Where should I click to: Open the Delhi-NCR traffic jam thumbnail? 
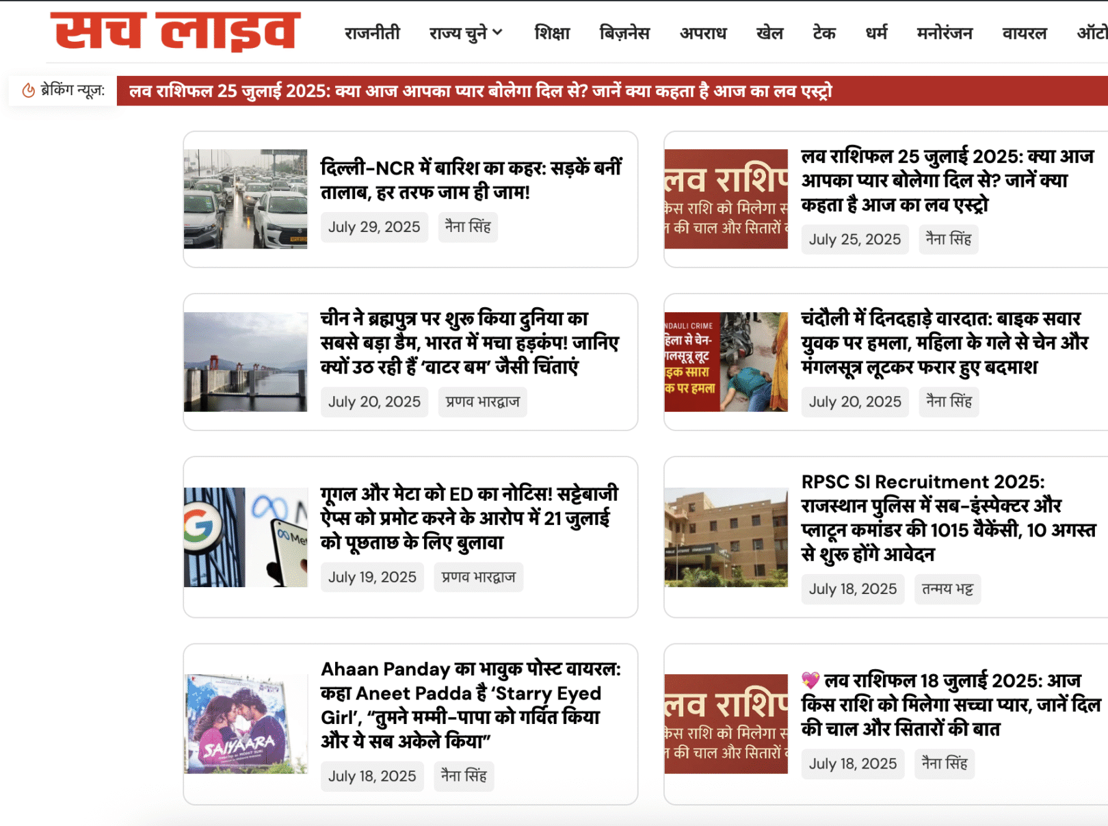coord(246,199)
